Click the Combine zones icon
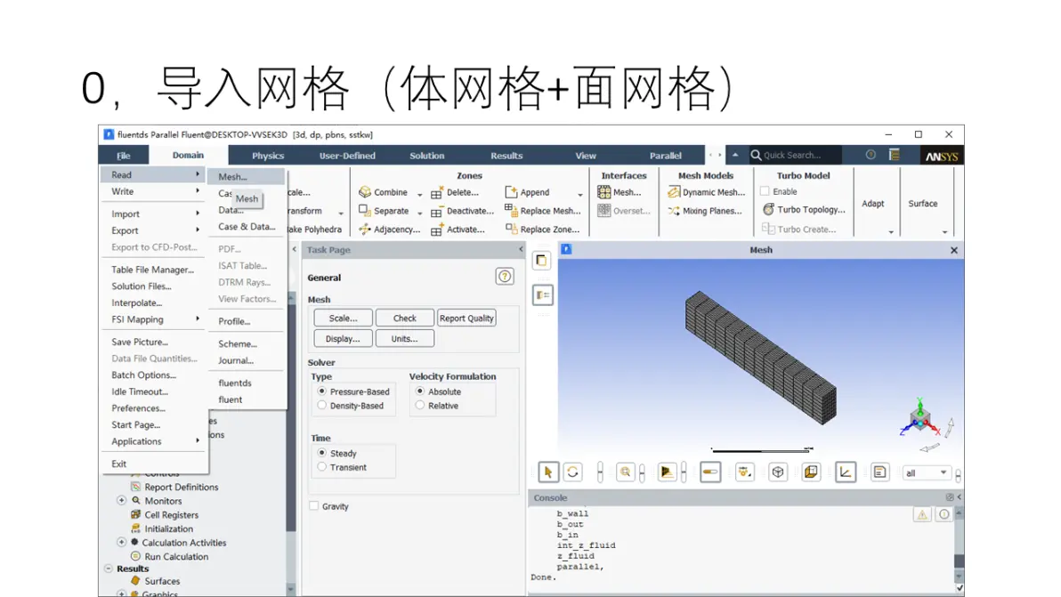 coord(365,192)
